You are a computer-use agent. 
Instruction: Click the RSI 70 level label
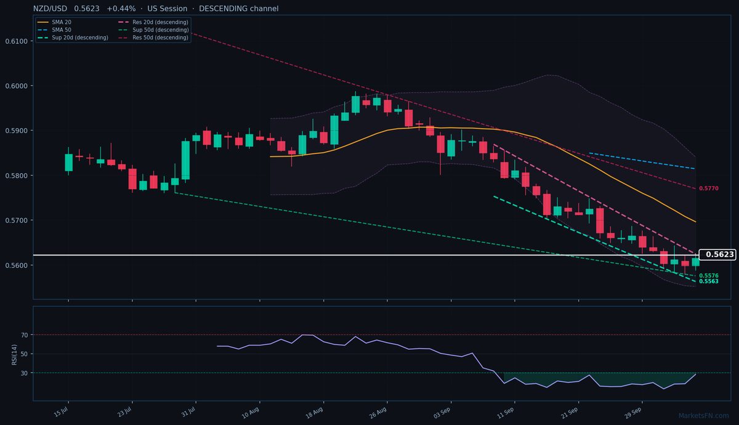pos(25,335)
